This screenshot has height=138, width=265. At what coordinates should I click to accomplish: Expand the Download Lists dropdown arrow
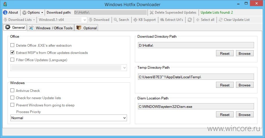tap(34, 20)
